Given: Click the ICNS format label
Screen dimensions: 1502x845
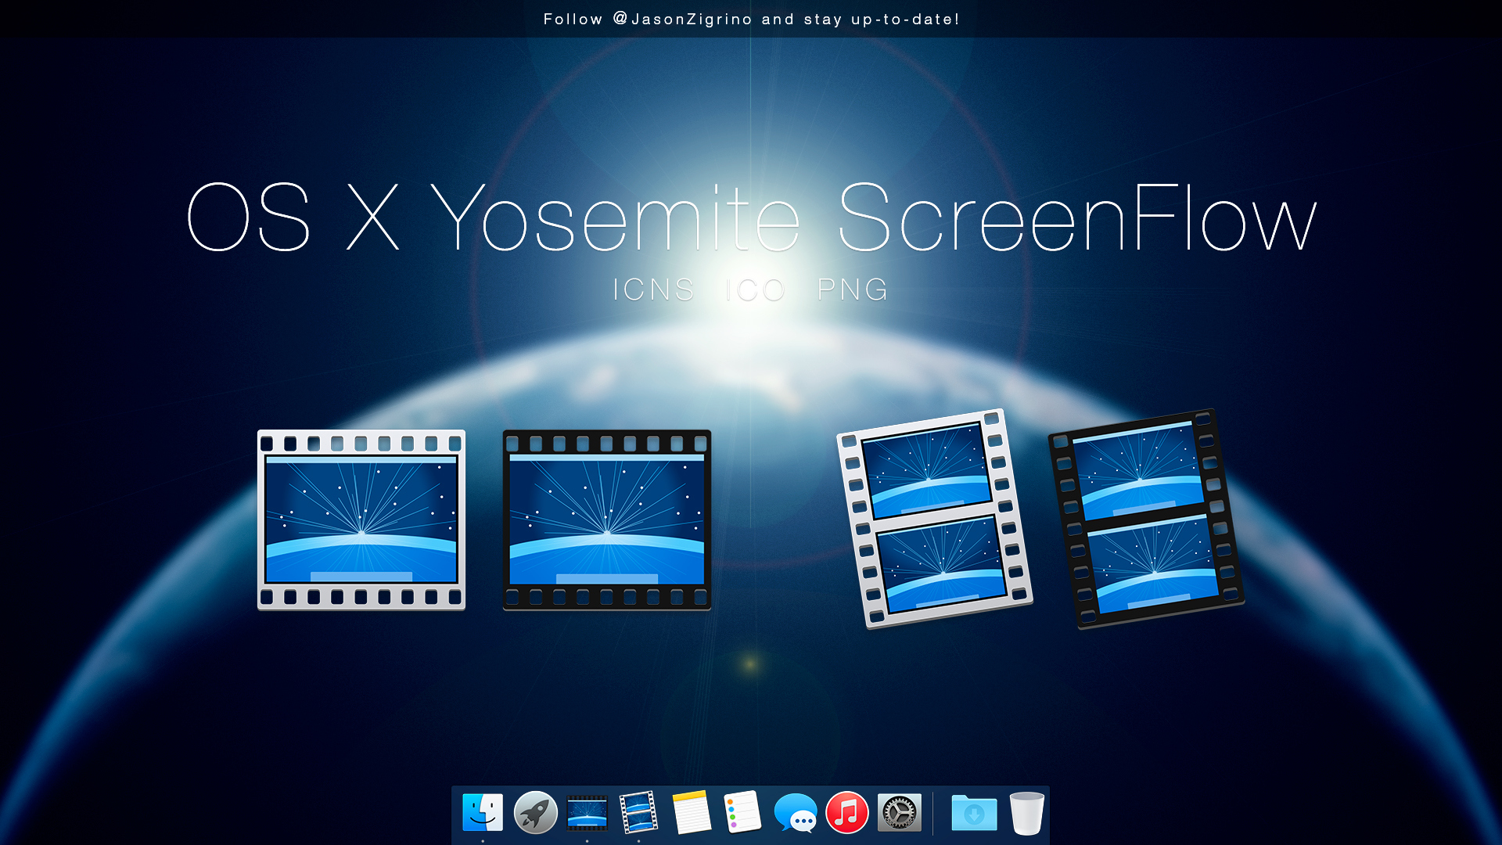Looking at the screenshot, I should (x=655, y=289).
